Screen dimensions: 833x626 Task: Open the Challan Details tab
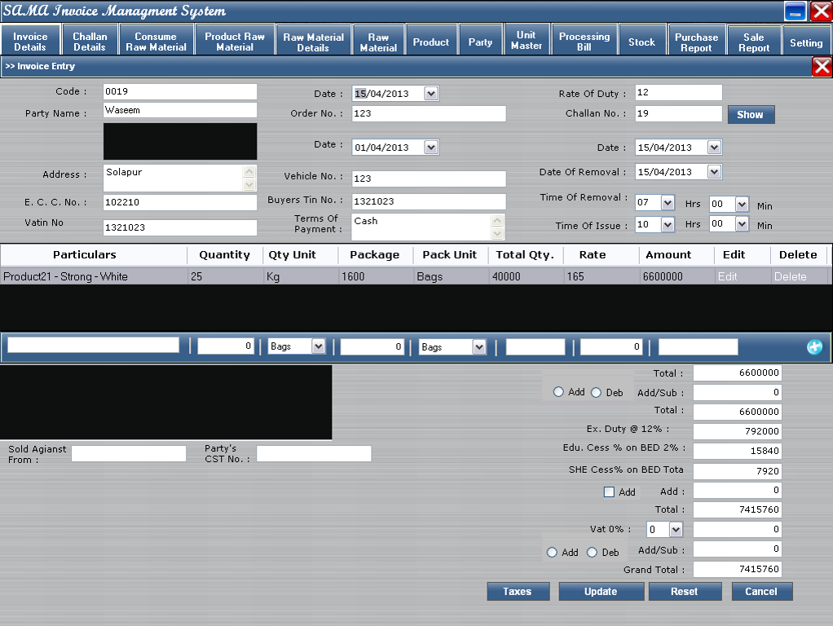coord(90,42)
